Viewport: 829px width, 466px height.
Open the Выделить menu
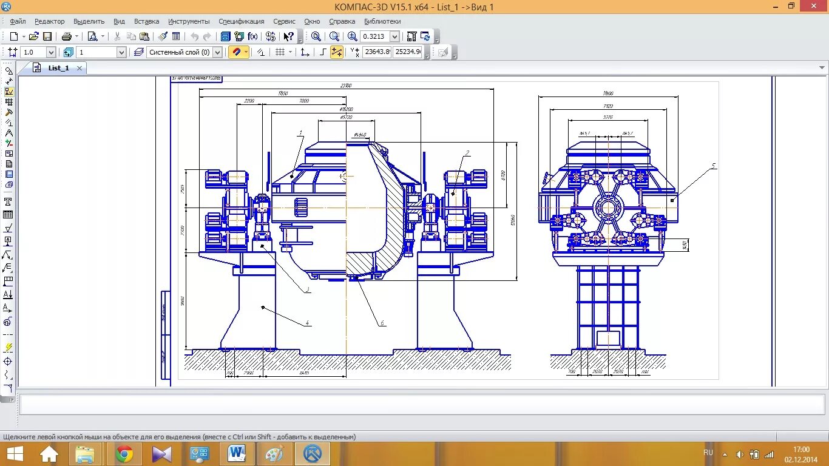click(x=89, y=21)
